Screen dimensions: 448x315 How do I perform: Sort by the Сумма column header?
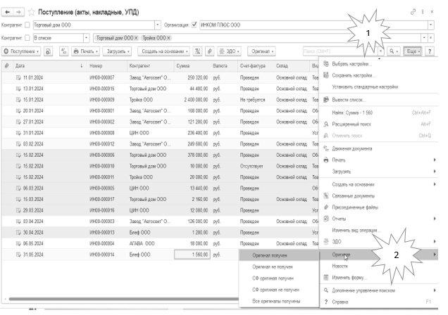(192, 66)
